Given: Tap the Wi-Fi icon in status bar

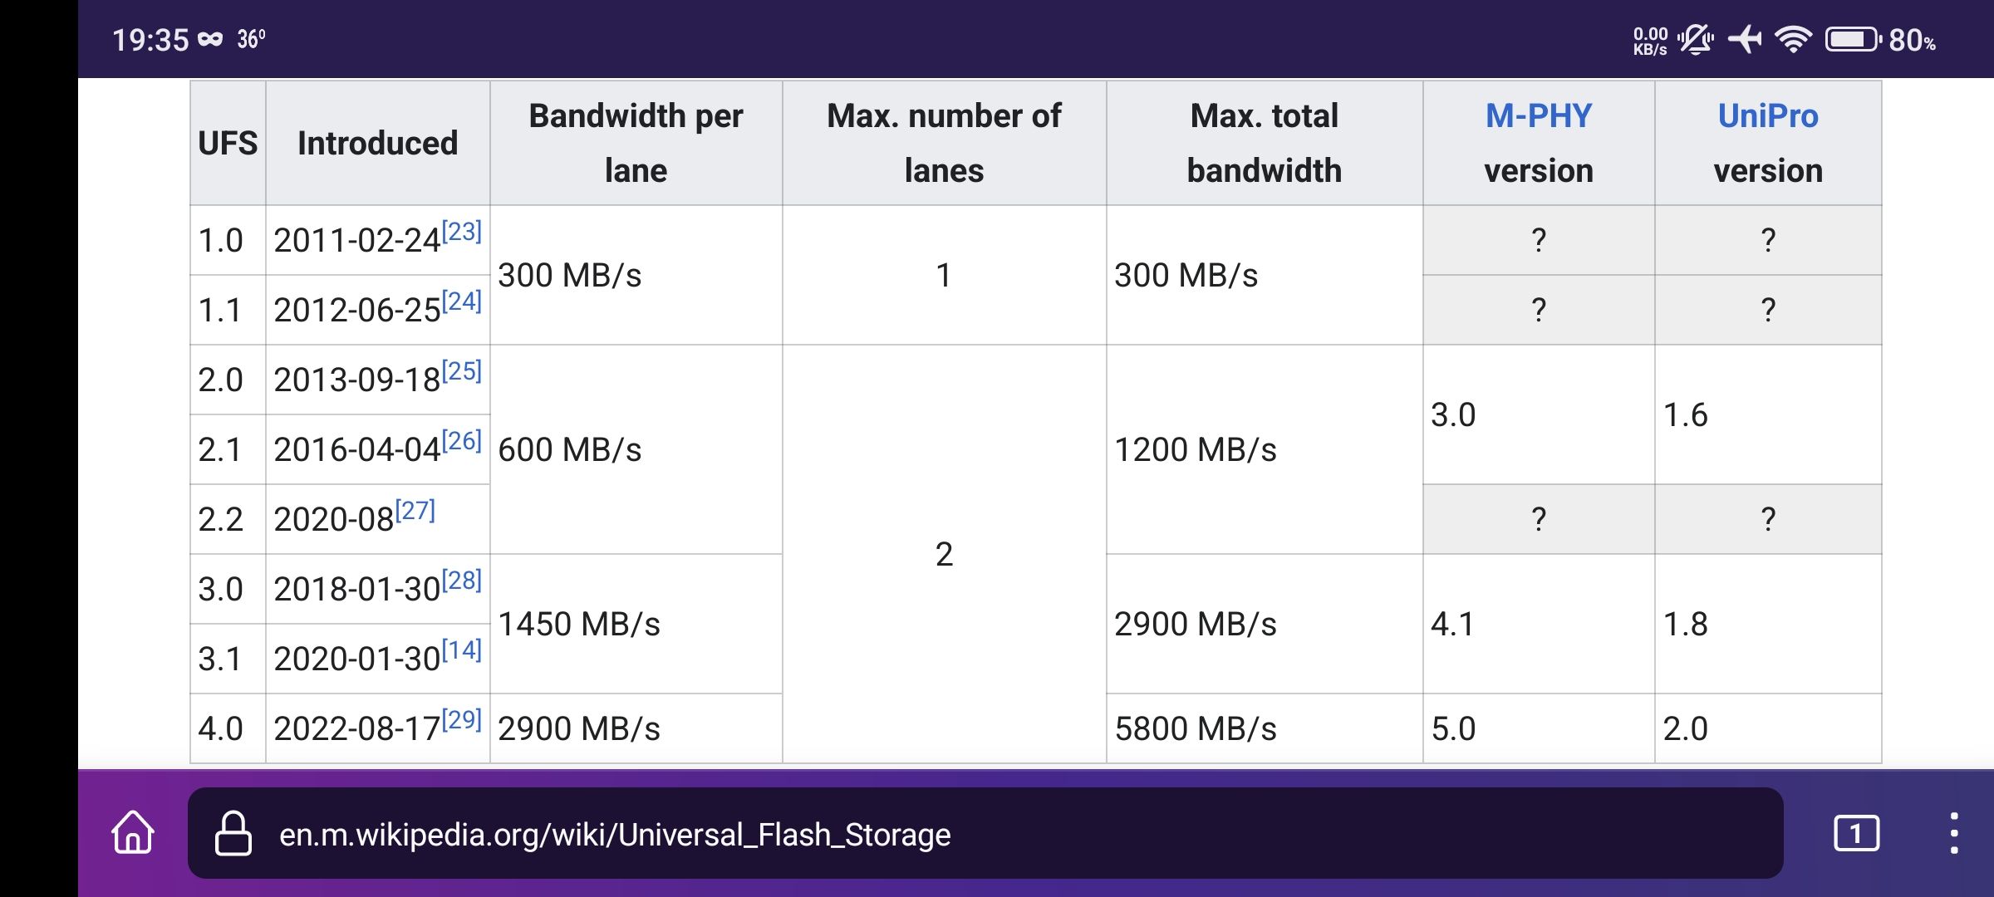Looking at the screenshot, I should coord(1795,40).
